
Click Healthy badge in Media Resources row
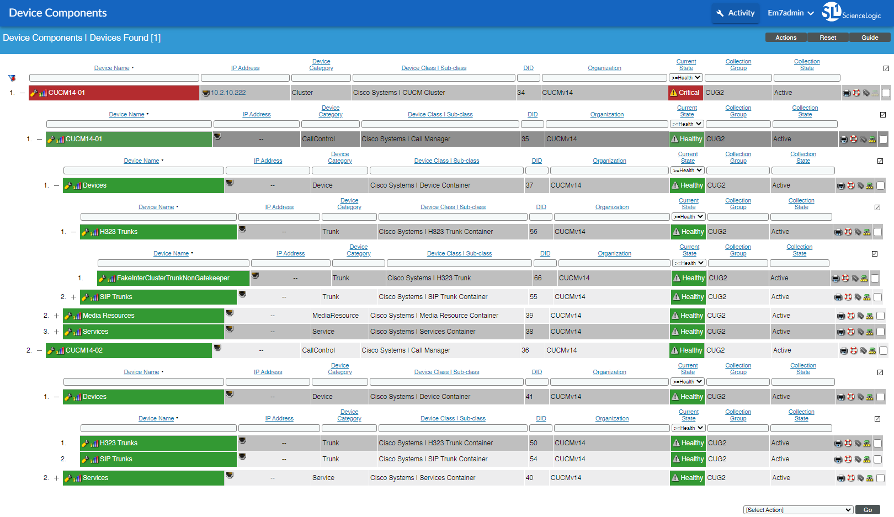[688, 316]
